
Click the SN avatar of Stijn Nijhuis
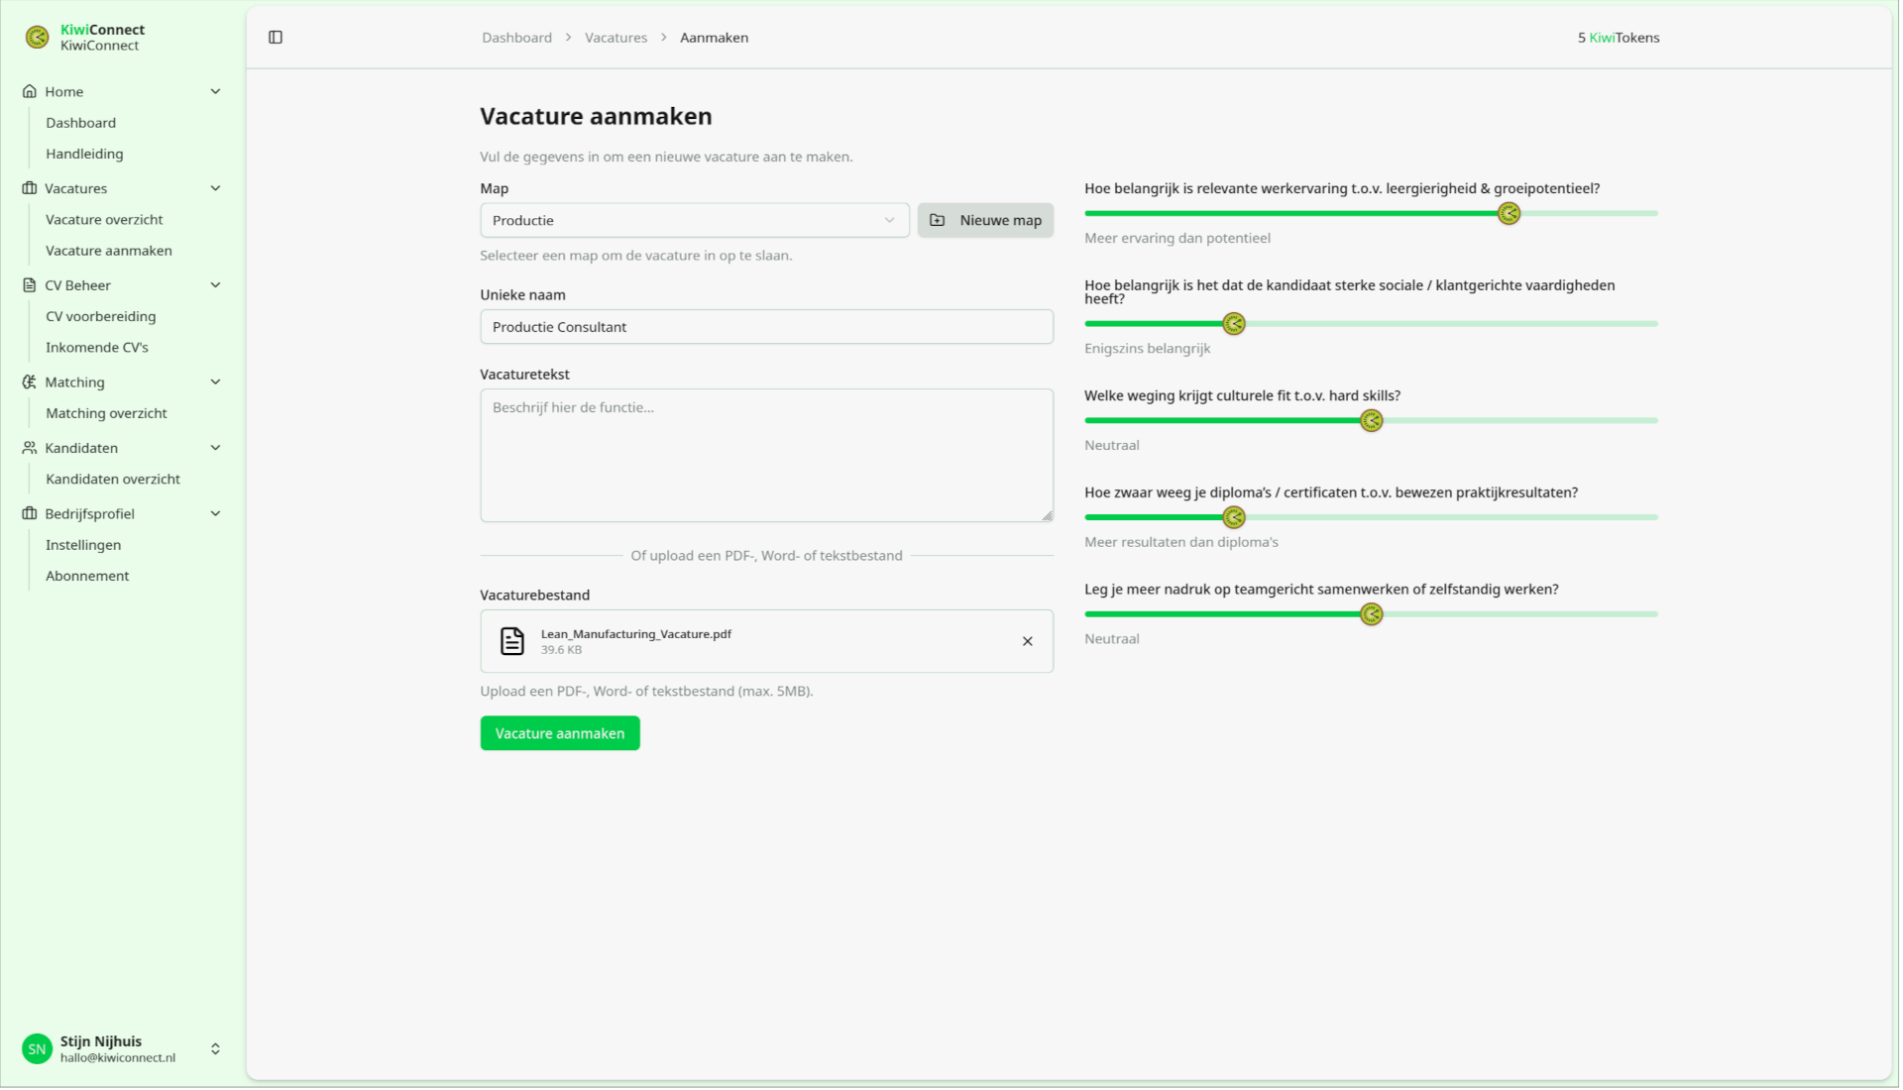click(x=36, y=1048)
